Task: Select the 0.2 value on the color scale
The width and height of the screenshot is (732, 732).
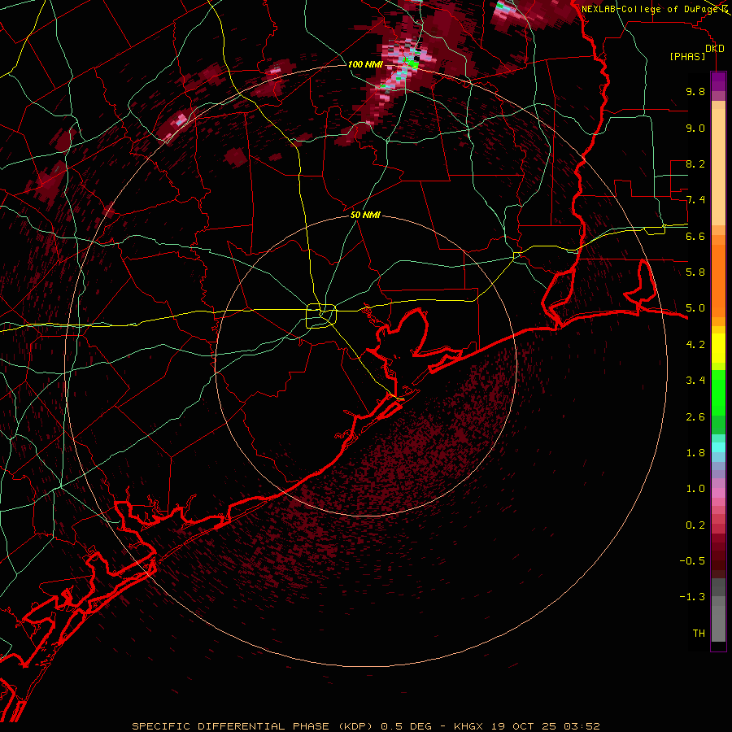Action: [695, 525]
